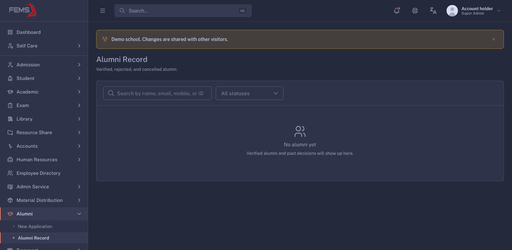Open the Student menu label

(25, 78)
